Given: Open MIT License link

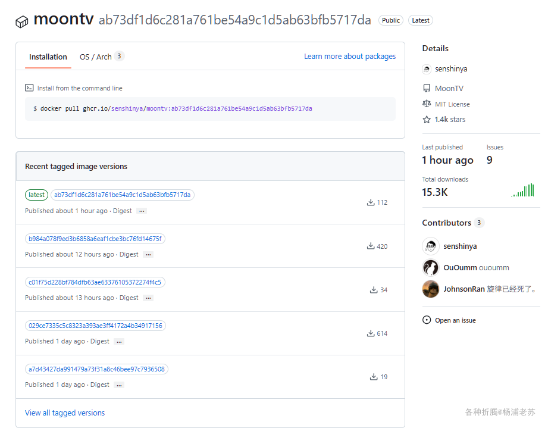Looking at the screenshot, I should (x=452, y=104).
